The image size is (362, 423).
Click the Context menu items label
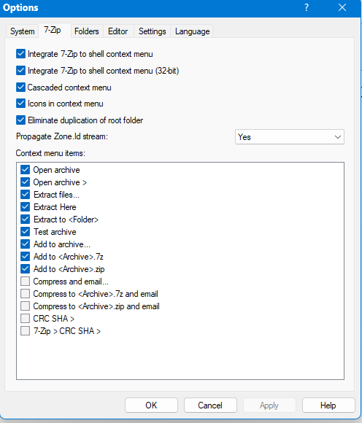coord(50,153)
